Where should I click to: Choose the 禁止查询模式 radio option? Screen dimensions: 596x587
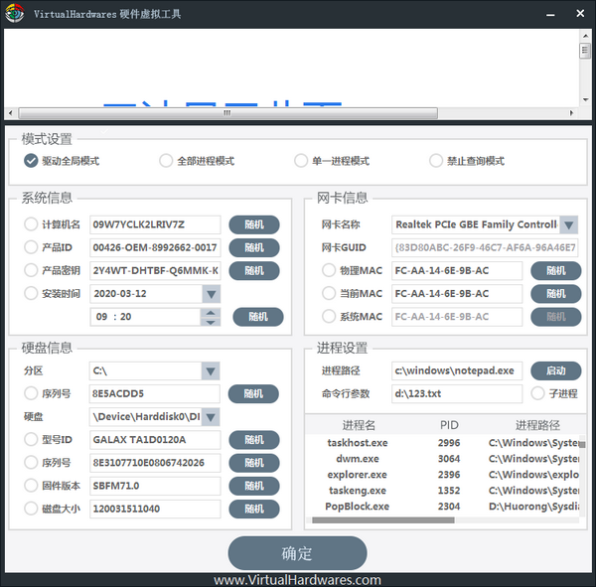(x=436, y=161)
